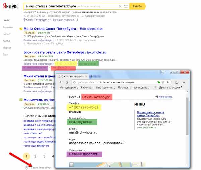
Task: Open the tabs panel icon in popup toolbar
Action: [x=177, y=82]
